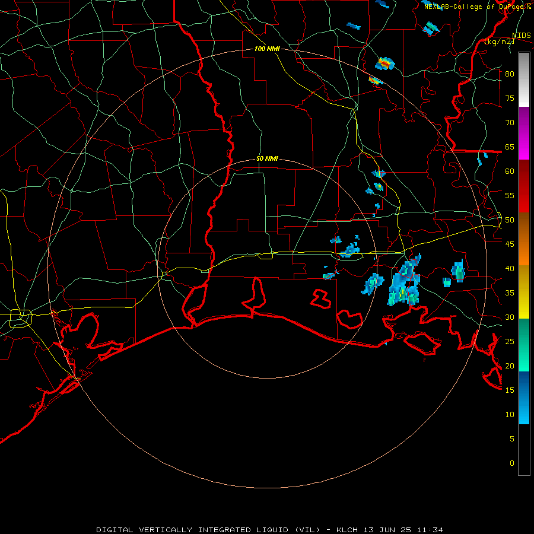Click the "50 NMI" range ring label
Viewport: 534px width, 534px height.
267,158
